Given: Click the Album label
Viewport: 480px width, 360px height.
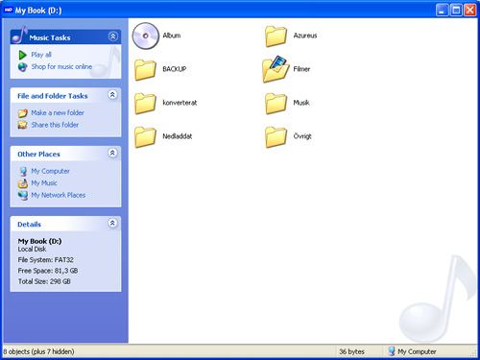Looking at the screenshot, I should [172, 36].
